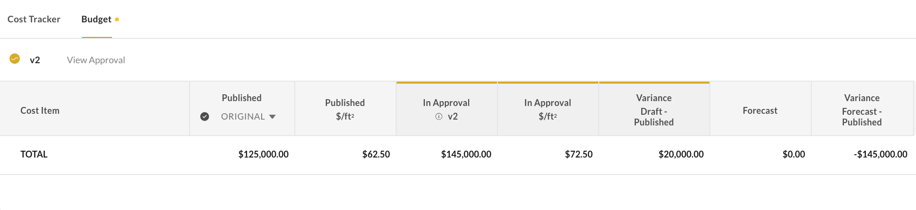The width and height of the screenshot is (916, 210).
Task: Click the Published $/ft² column header
Action: click(345, 109)
